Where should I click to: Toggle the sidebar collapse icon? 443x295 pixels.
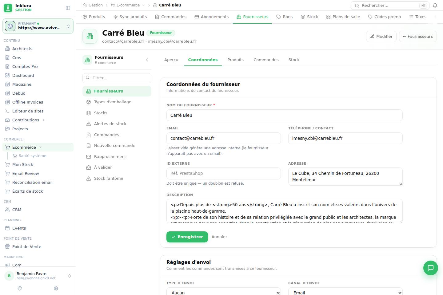click(68, 8)
